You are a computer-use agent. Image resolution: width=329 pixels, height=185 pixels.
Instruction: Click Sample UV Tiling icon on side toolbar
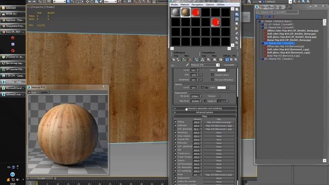236,24
